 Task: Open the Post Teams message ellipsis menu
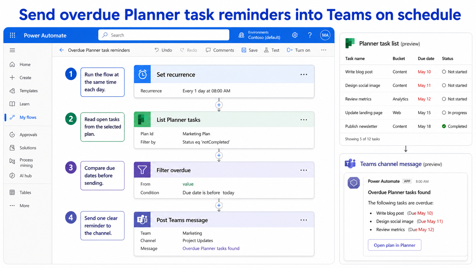[304, 220]
